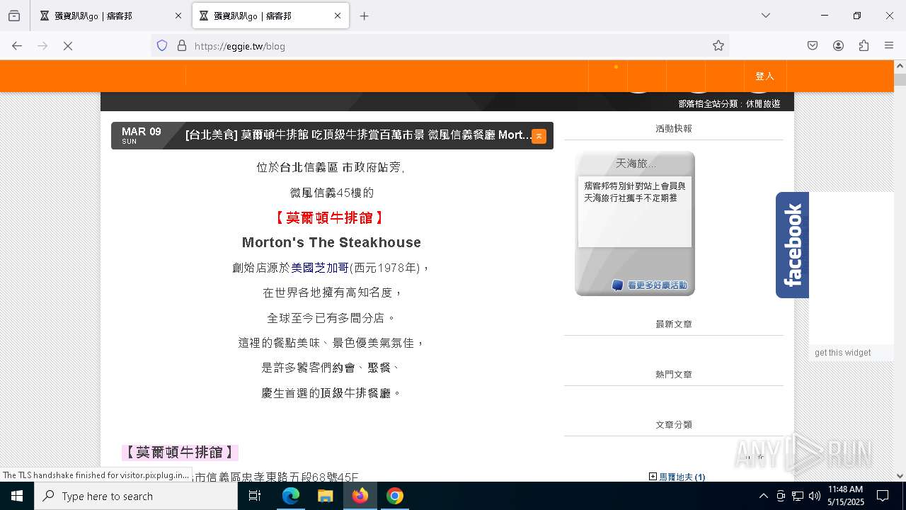Click the Meet Now tray icon
The image size is (906, 510).
click(781, 496)
